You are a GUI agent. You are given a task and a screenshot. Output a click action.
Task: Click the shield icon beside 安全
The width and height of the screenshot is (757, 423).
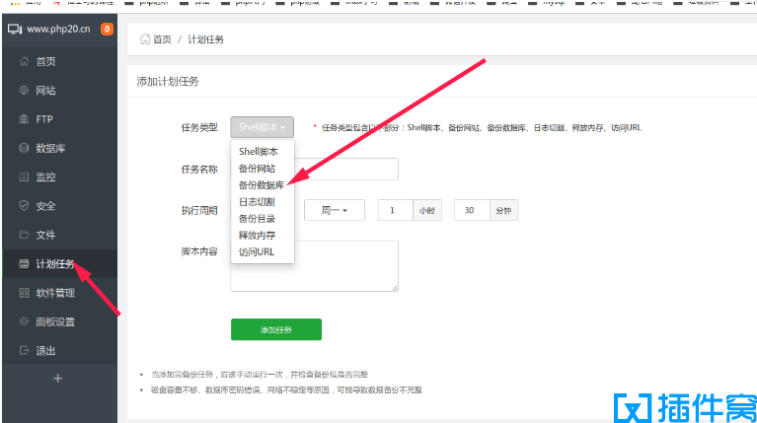point(24,206)
